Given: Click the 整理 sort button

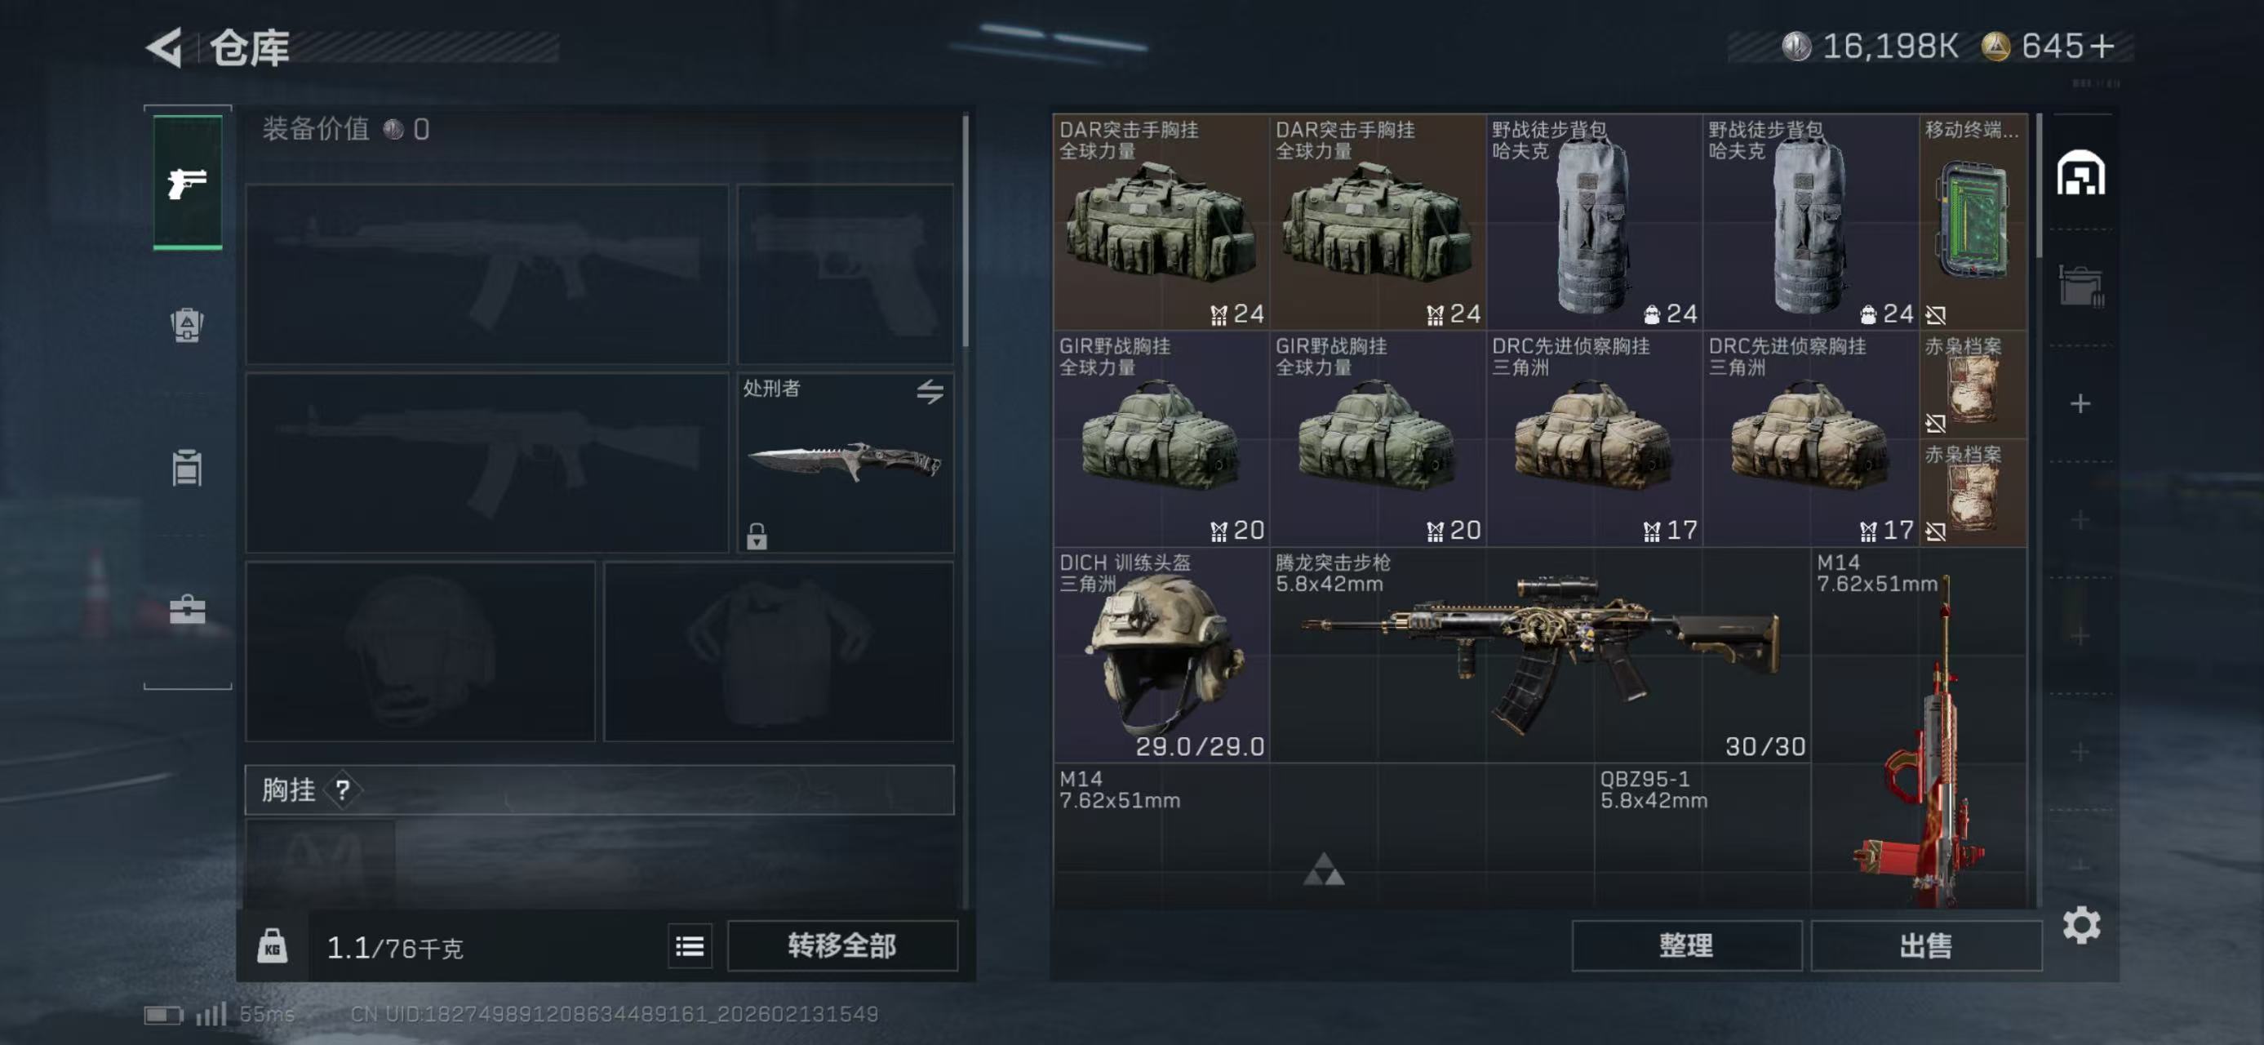Looking at the screenshot, I should coord(1685,945).
